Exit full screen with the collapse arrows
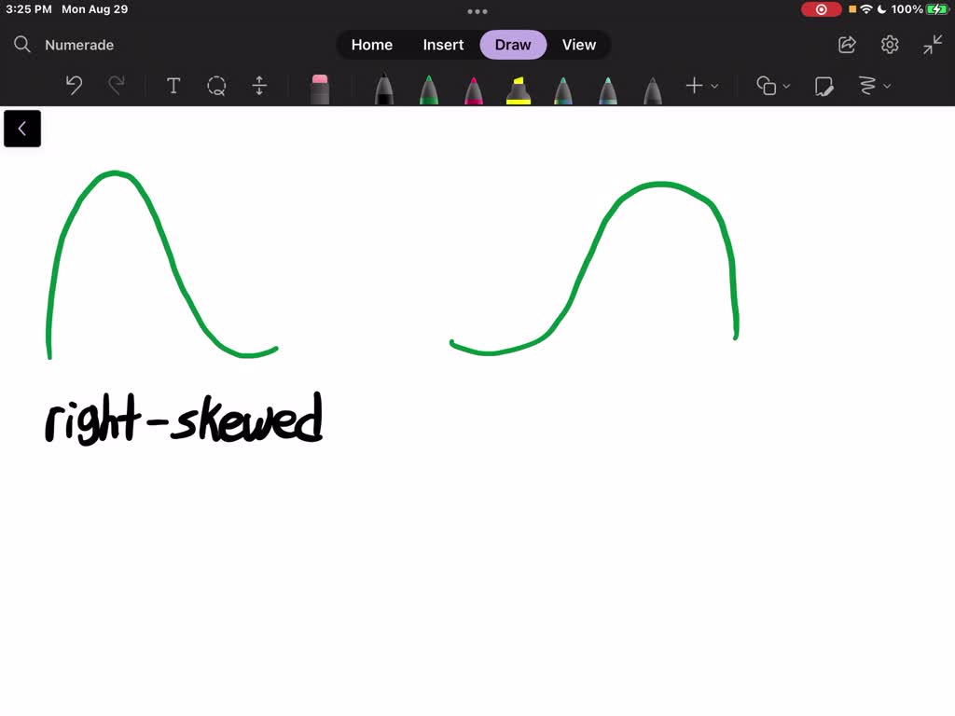 (933, 45)
